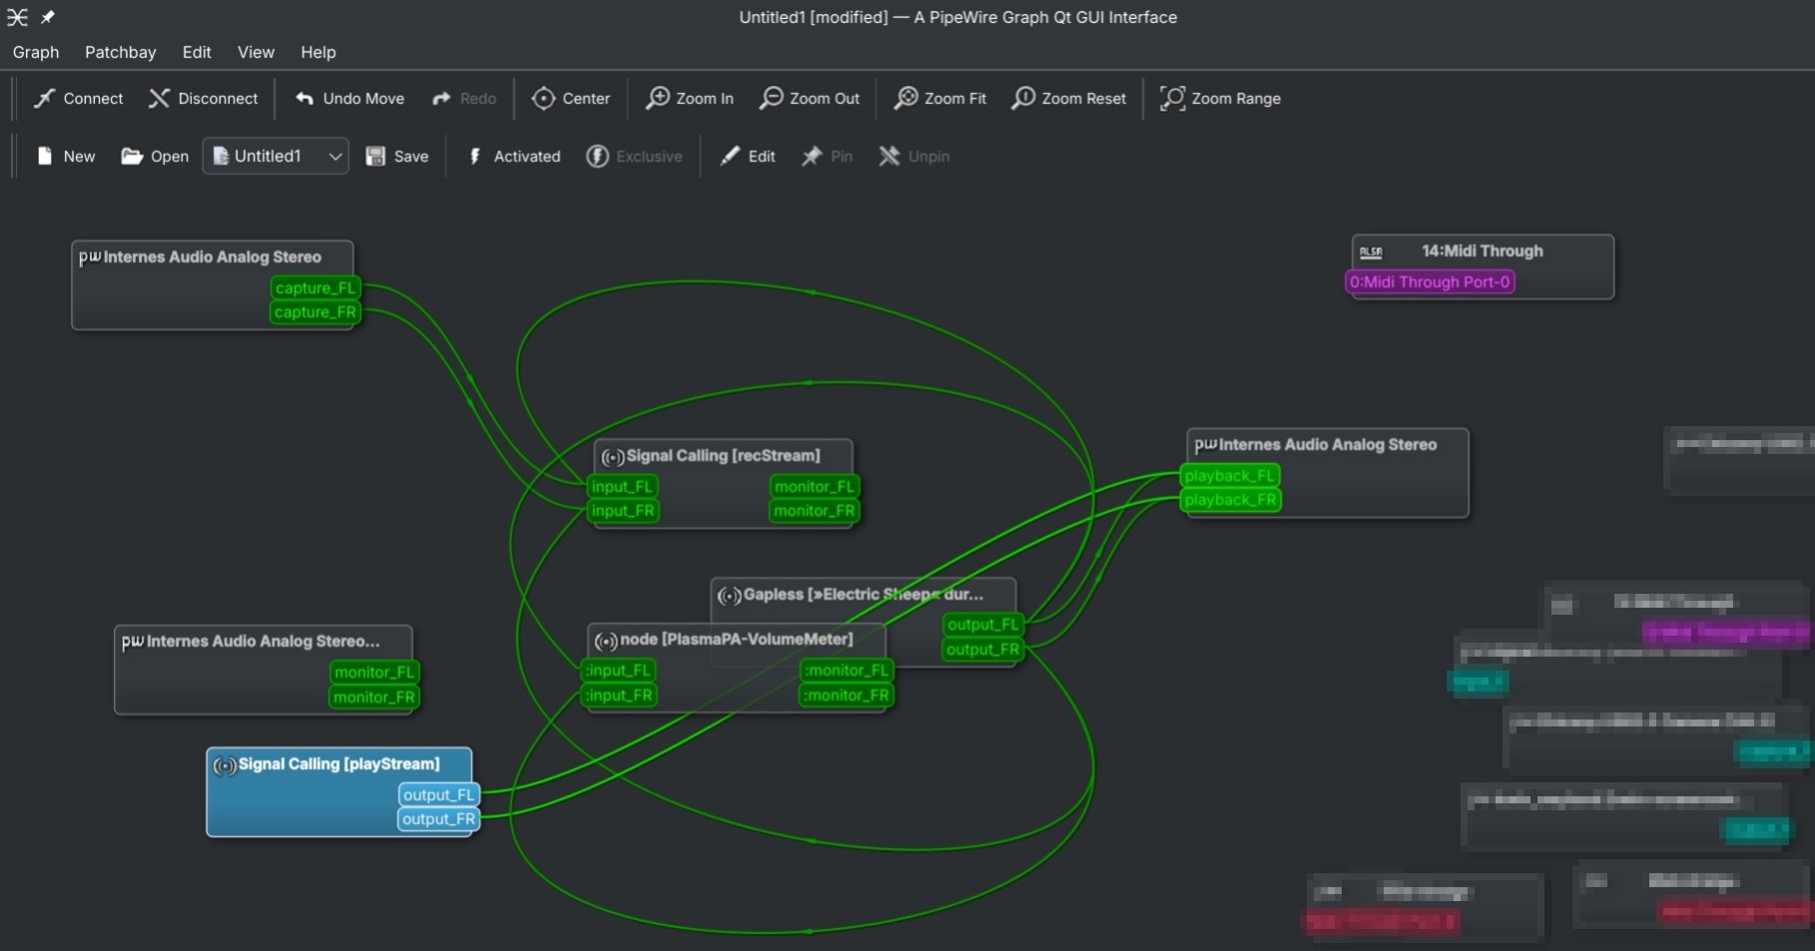Click the Unpin tool

click(913, 156)
